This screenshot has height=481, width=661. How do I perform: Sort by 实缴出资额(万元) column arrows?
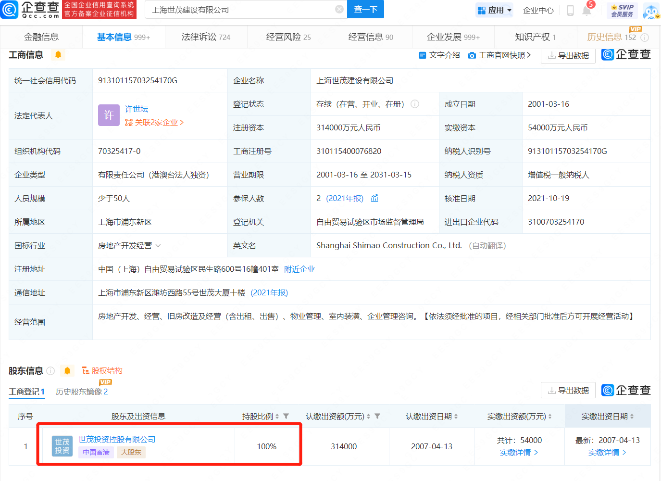click(550, 417)
